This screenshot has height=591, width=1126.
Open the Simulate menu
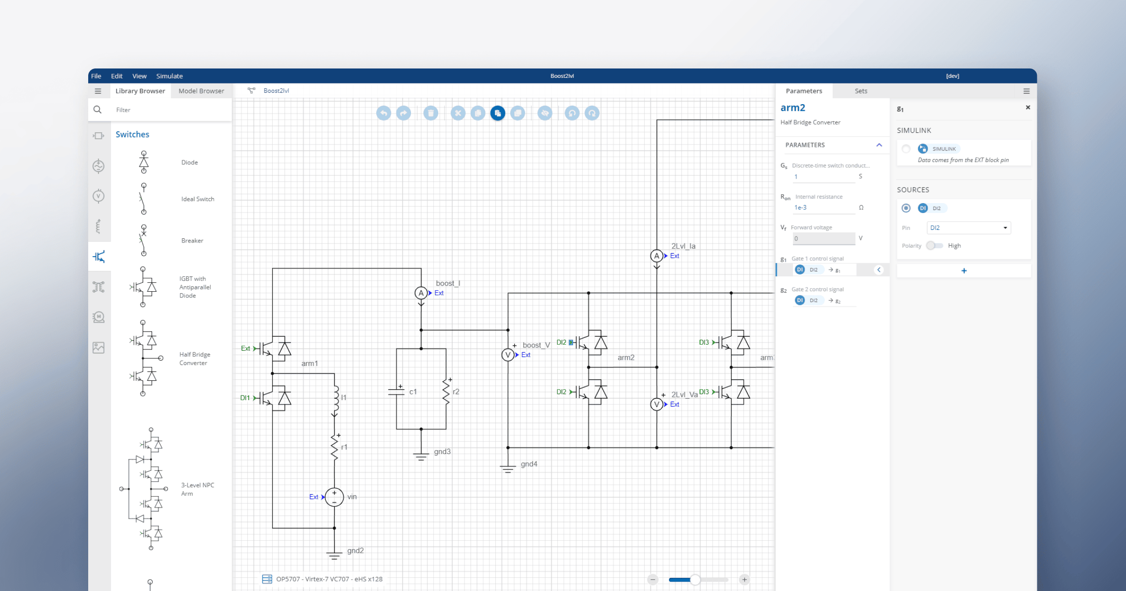[169, 76]
